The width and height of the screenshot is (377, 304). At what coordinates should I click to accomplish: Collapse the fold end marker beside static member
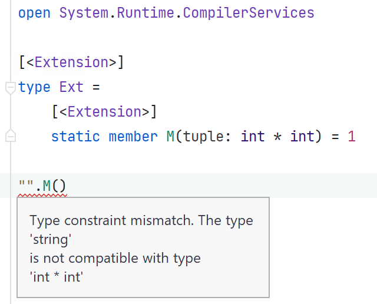pyautogui.click(x=11, y=136)
